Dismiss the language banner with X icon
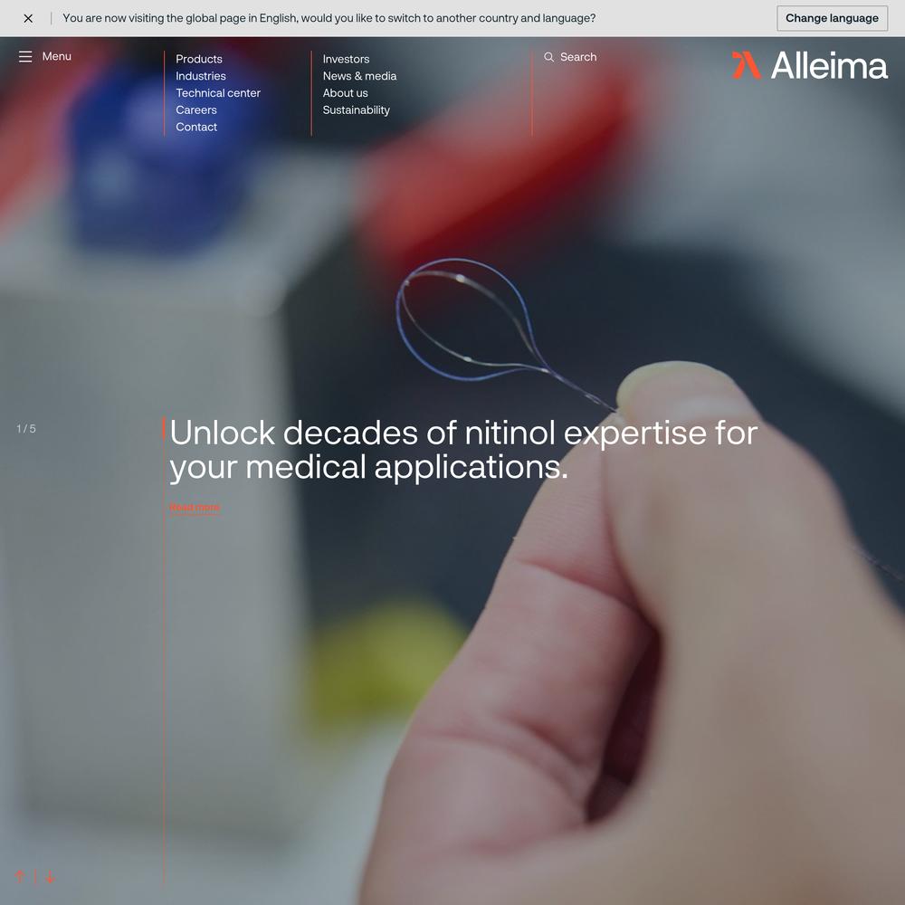Image resolution: width=905 pixels, height=905 pixels. tap(28, 18)
